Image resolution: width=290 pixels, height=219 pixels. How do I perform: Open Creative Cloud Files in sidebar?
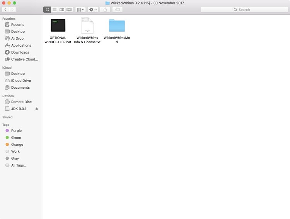21,59
